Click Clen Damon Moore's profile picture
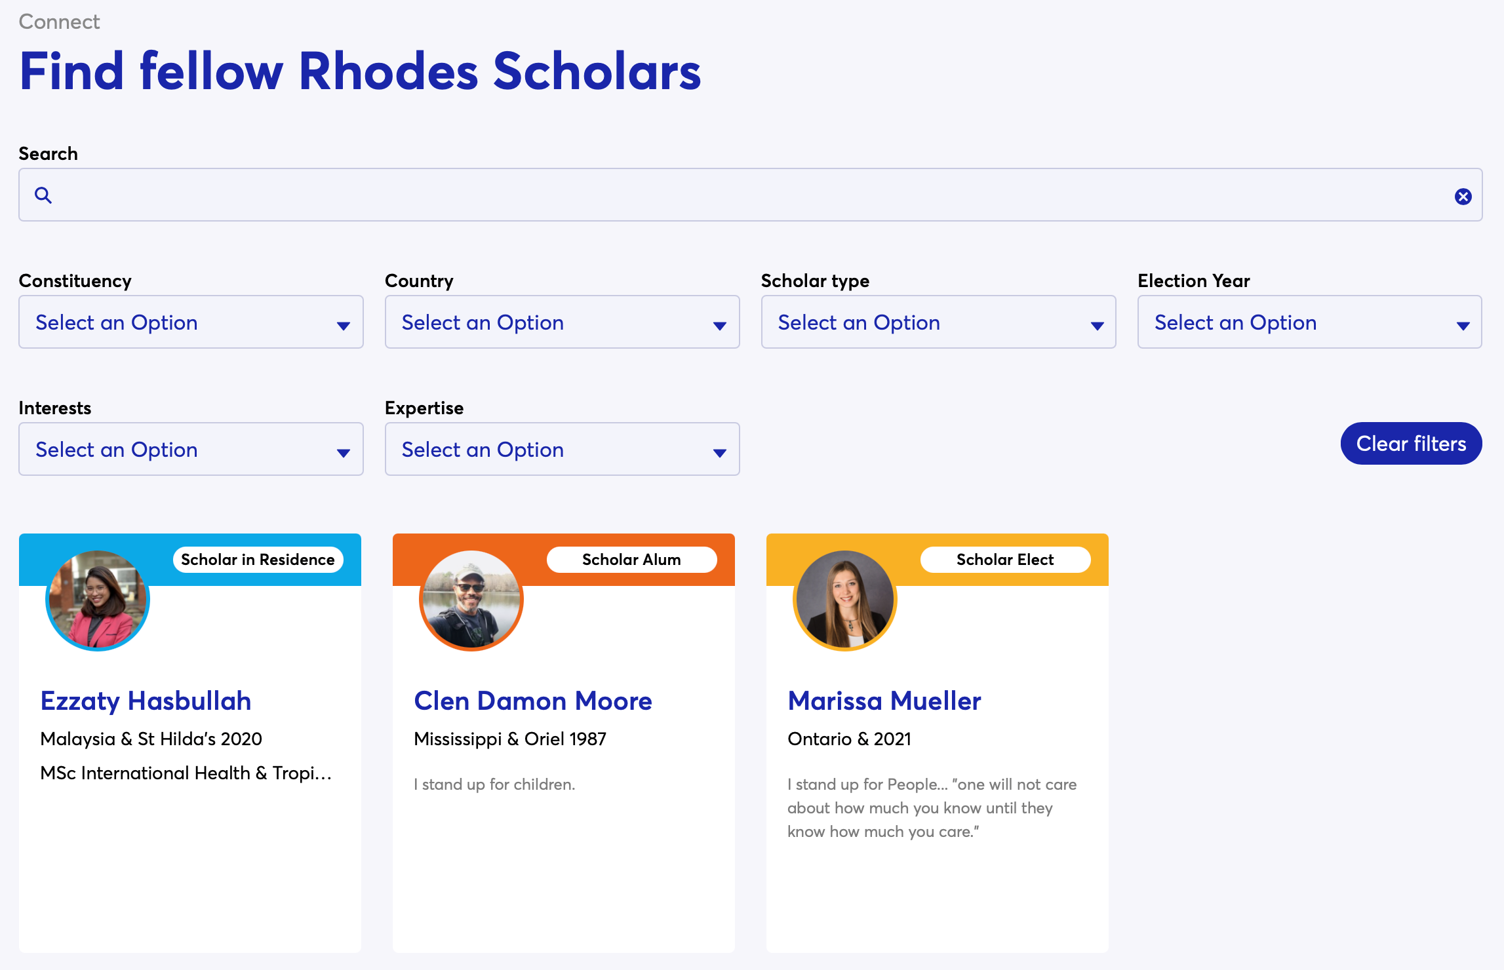The image size is (1504, 970). click(x=470, y=598)
